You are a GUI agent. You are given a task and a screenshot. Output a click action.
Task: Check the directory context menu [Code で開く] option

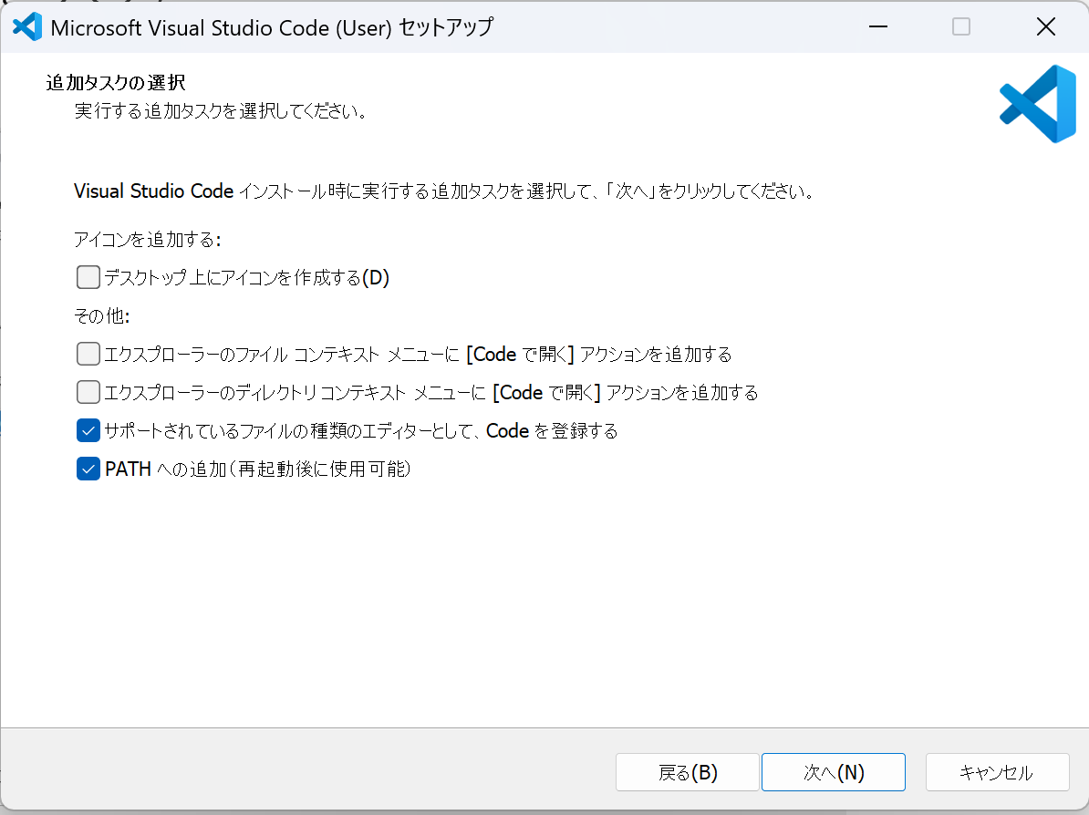[88, 392]
